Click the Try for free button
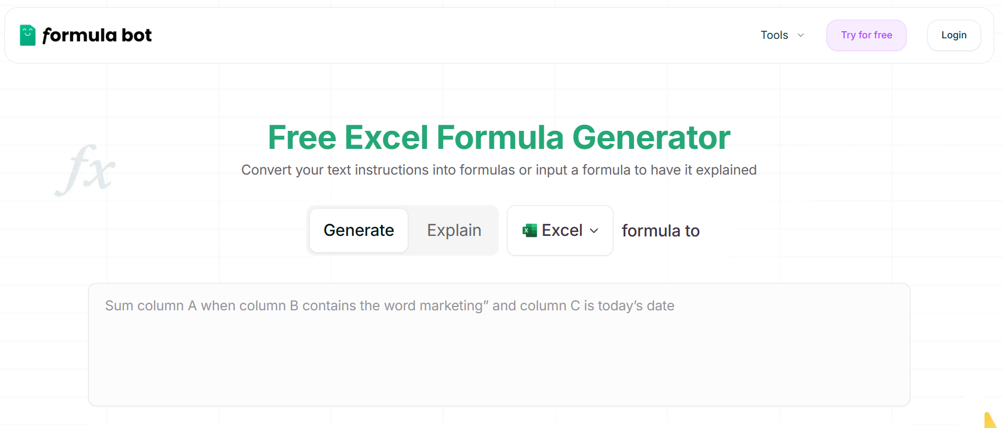This screenshot has height=428, width=1003. pos(866,34)
